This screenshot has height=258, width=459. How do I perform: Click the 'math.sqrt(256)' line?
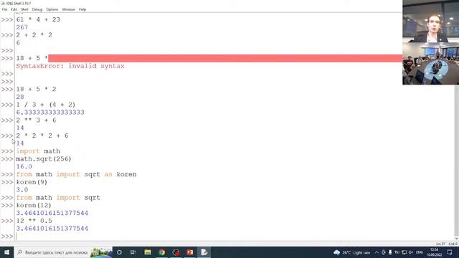pyautogui.click(x=44, y=159)
